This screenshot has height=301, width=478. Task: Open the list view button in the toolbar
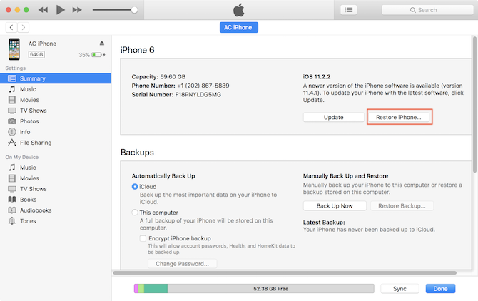click(x=348, y=10)
